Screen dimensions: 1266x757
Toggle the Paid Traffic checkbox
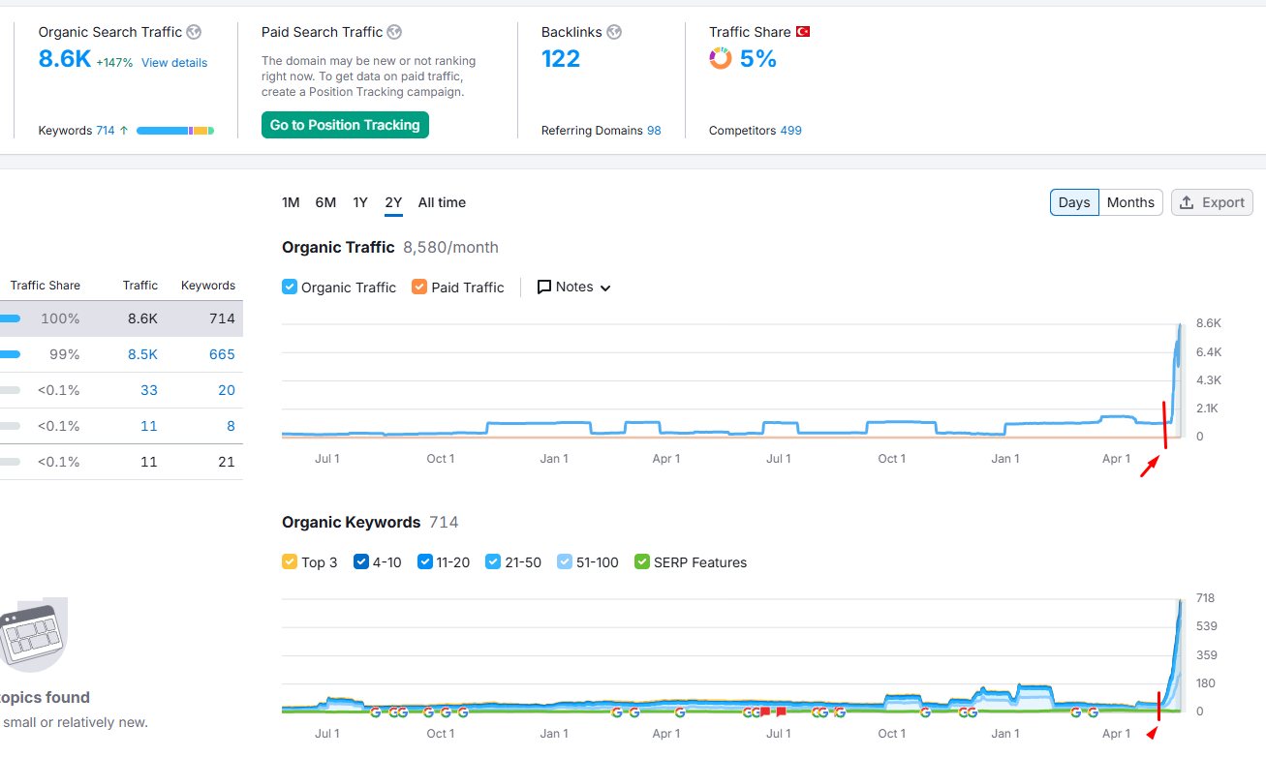coord(419,287)
